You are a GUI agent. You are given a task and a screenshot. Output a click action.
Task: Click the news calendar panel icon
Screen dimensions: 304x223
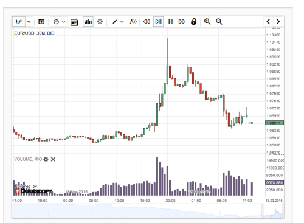tap(74, 22)
